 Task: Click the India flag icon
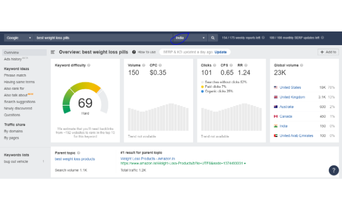[x=276, y=126]
